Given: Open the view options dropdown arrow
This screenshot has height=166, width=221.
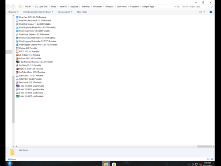Looking at the screenshot, I should coord(204,12).
